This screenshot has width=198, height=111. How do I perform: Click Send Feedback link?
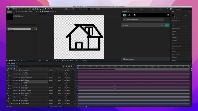pos(129,59)
